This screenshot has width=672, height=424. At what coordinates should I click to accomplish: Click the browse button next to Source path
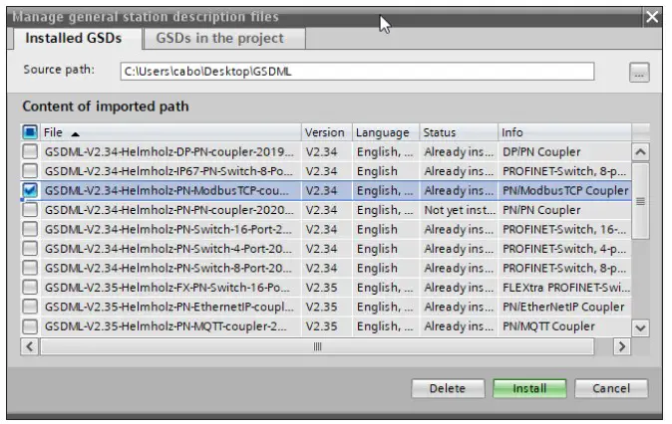pyautogui.click(x=639, y=72)
